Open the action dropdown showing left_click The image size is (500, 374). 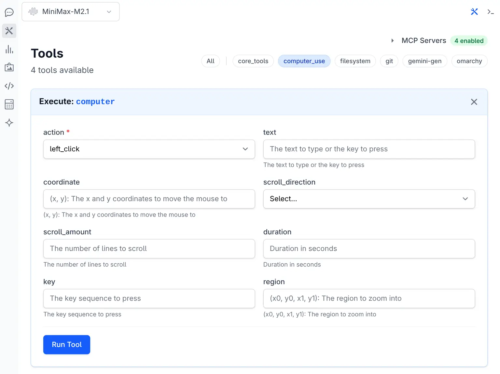tap(149, 149)
